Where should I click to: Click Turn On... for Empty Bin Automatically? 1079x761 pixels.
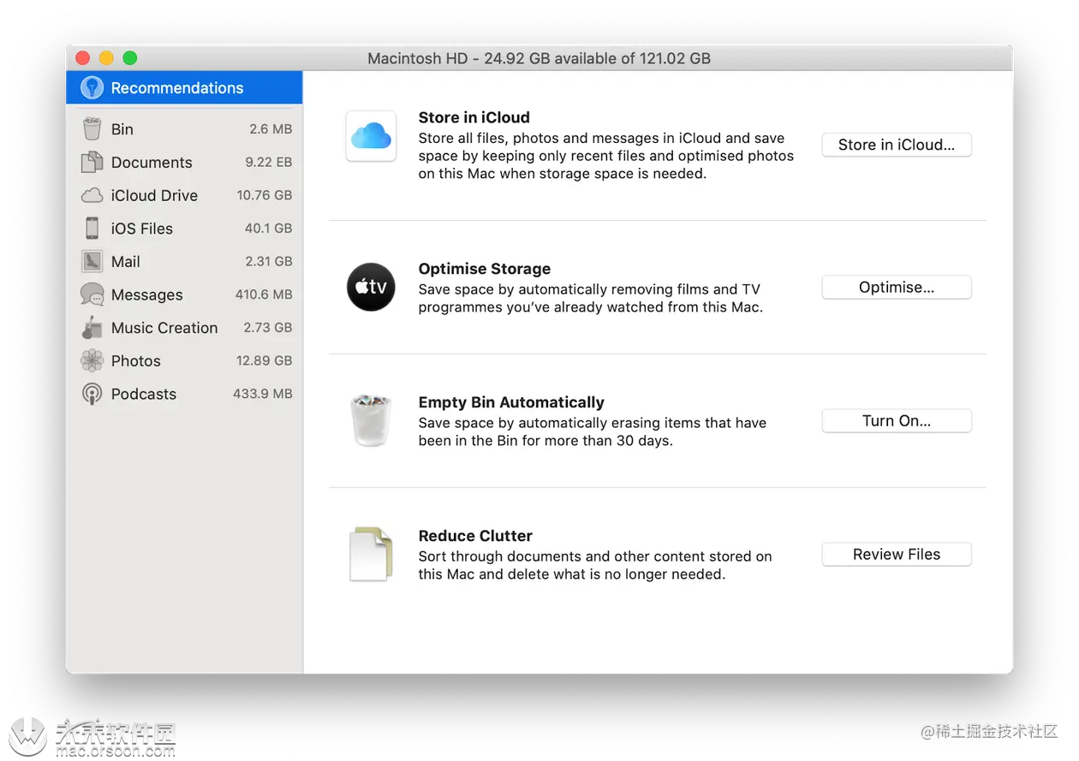897,420
